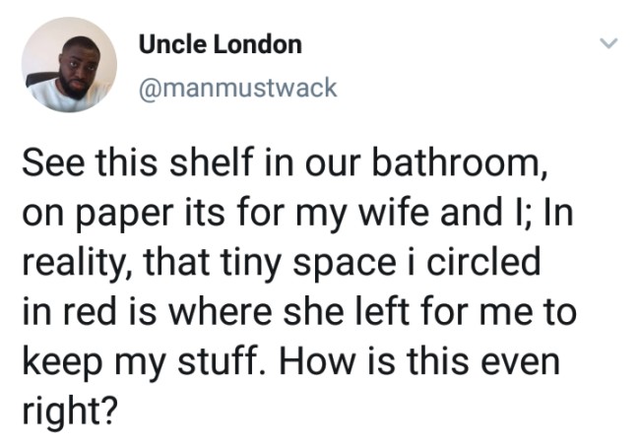Click the display name Uncle London
This screenshot has height=445, width=639.
click(x=221, y=44)
